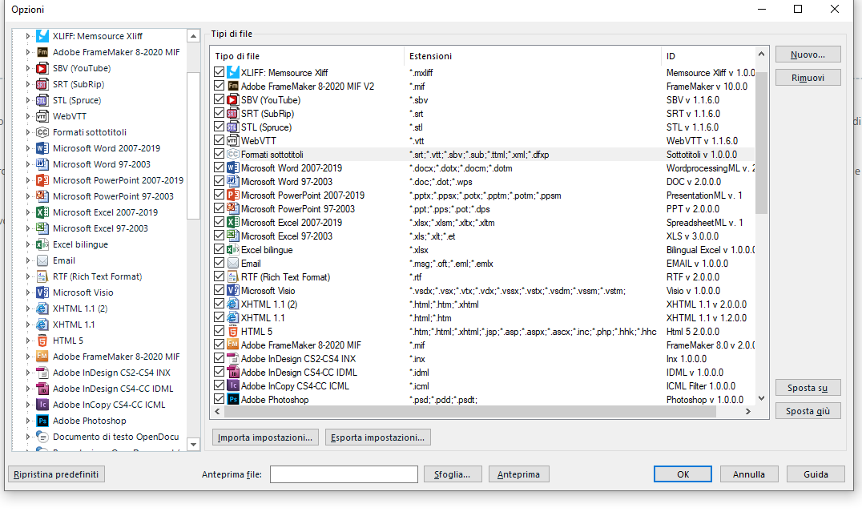Screen dimensions: 862x512
Task: Click the WebVTT icon in the tree
Action: click(x=42, y=116)
